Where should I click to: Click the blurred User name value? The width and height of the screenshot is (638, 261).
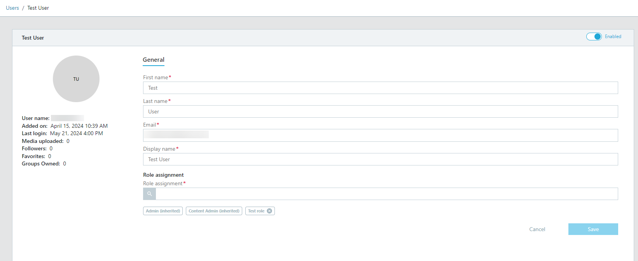[x=67, y=118]
